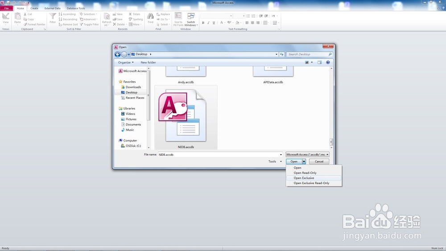Click the Save record icon
The height and width of the screenshot is (251, 446).
click(x=114, y=19)
